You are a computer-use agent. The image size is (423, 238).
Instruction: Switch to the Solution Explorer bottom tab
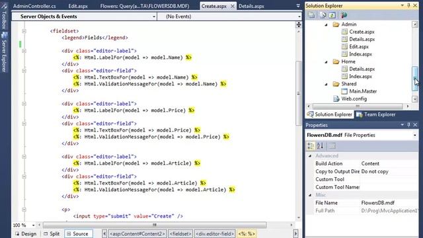pyautogui.click(x=330, y=114)
